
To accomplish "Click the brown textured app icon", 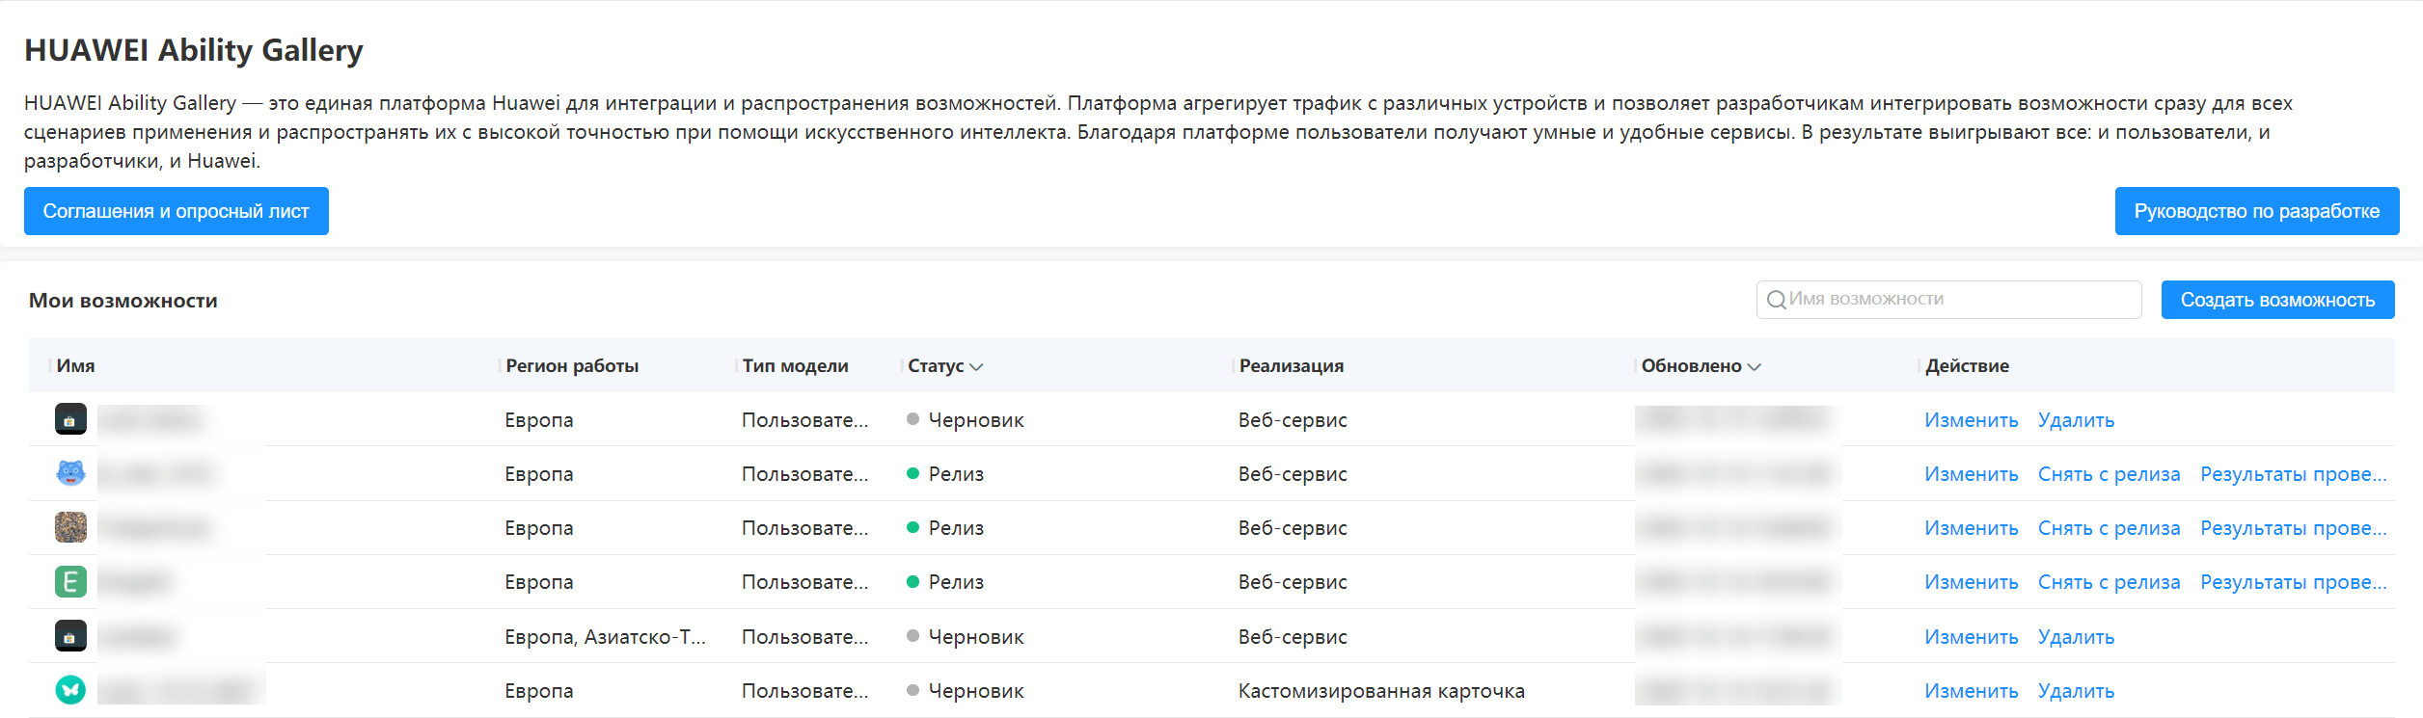I will coord(70,527).
